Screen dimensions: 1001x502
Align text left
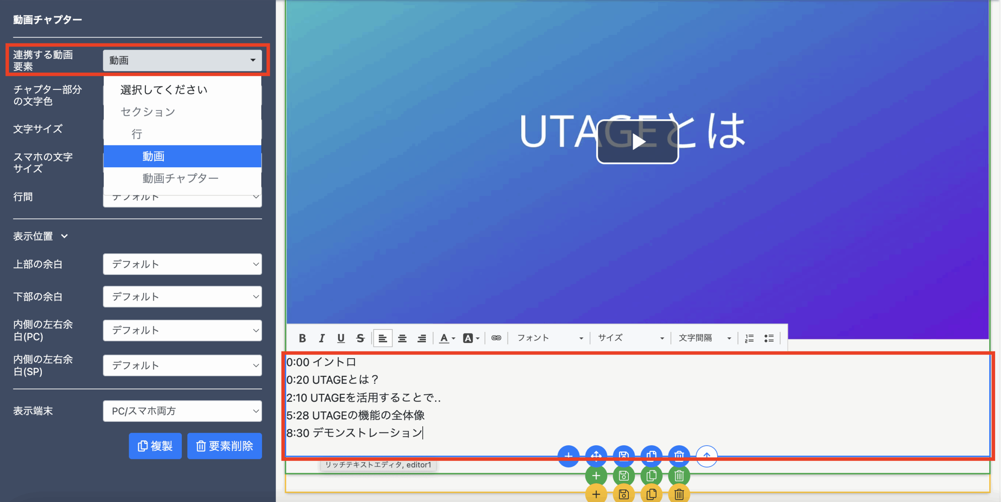[x=383, y=338]
